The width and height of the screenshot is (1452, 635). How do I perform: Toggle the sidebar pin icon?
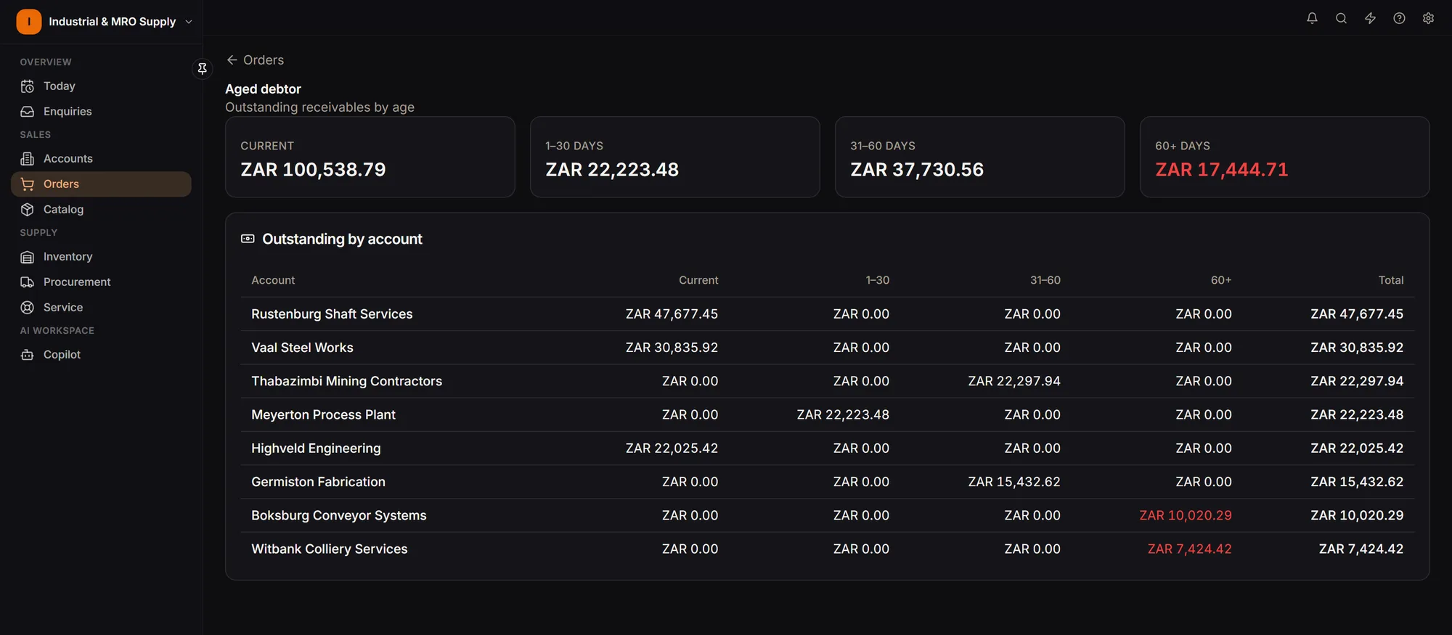(203, 68)
